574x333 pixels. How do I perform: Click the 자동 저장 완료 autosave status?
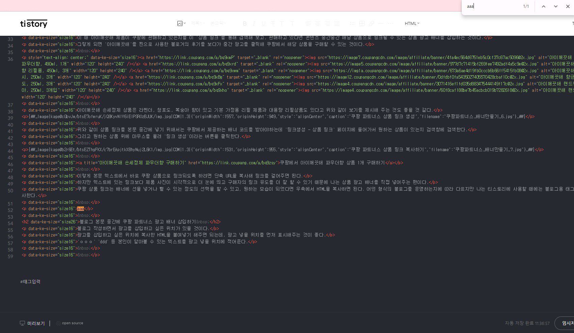(527, 323)
